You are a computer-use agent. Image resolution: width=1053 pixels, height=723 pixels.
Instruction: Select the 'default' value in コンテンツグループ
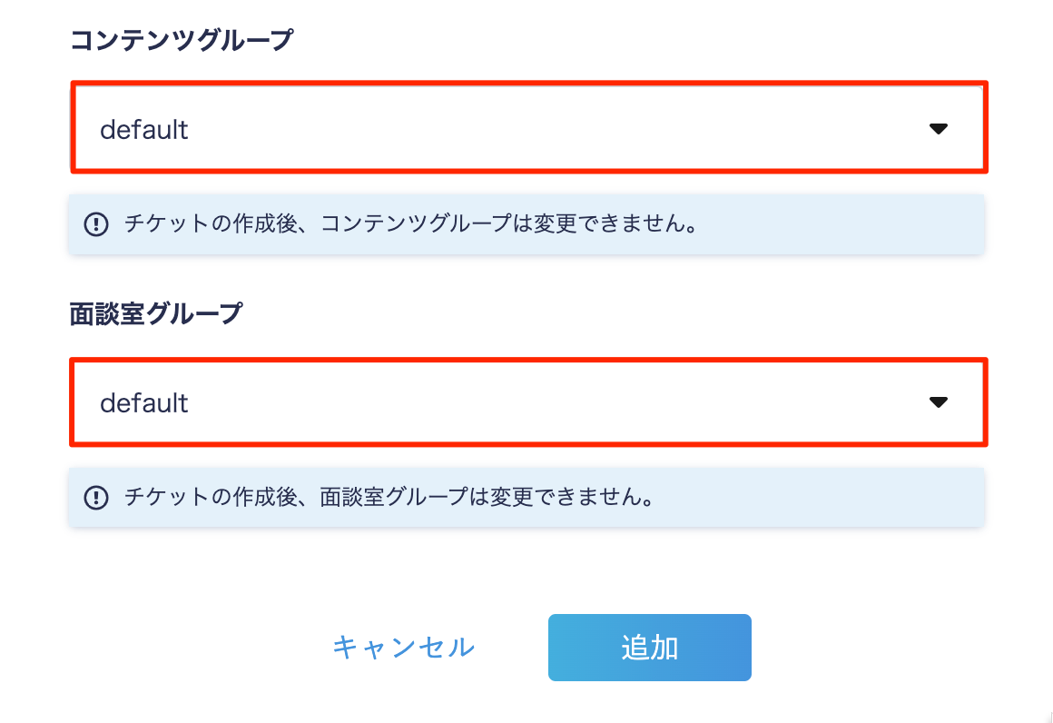tap(143, 130)
